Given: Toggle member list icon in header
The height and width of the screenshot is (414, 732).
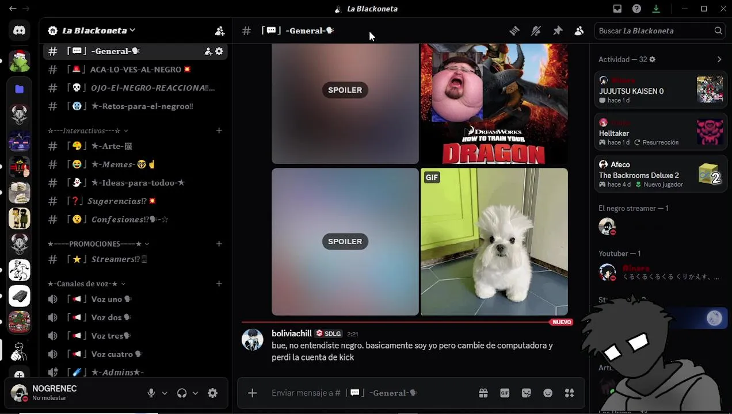Looking at the screenshot, I should 579,31.
